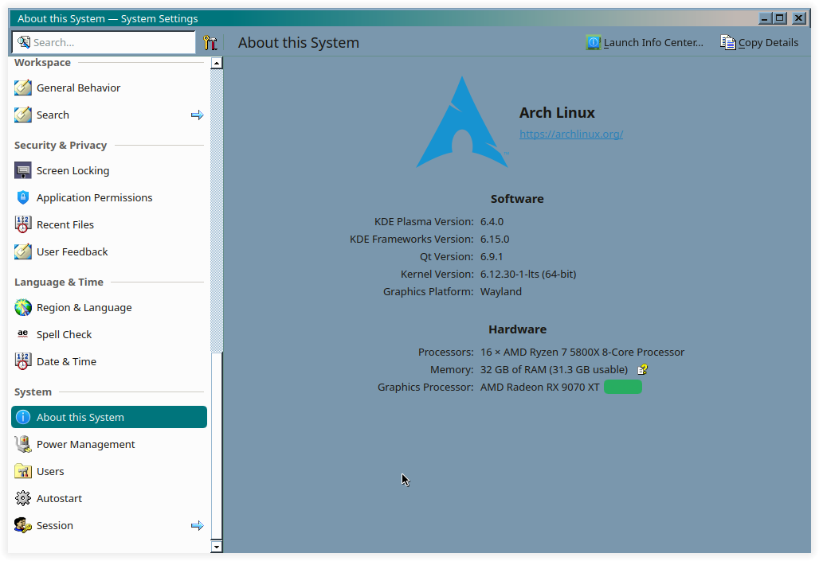This screenshot has width=819, height=561.
Task: Select Recent Files in the sidebar
Action: coord(109,224)
